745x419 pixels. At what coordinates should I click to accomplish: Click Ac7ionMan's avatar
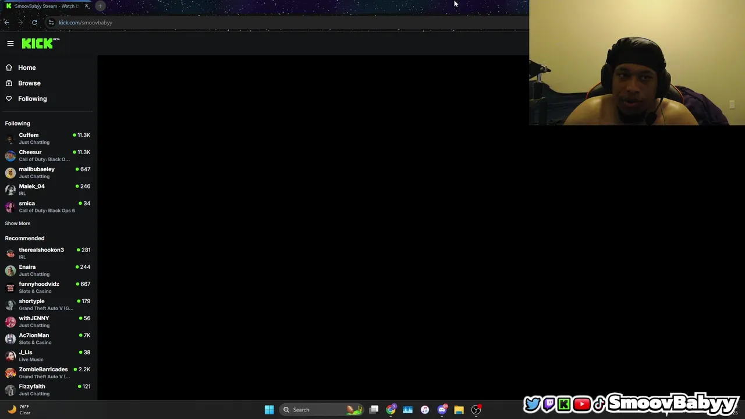(10, 339)
